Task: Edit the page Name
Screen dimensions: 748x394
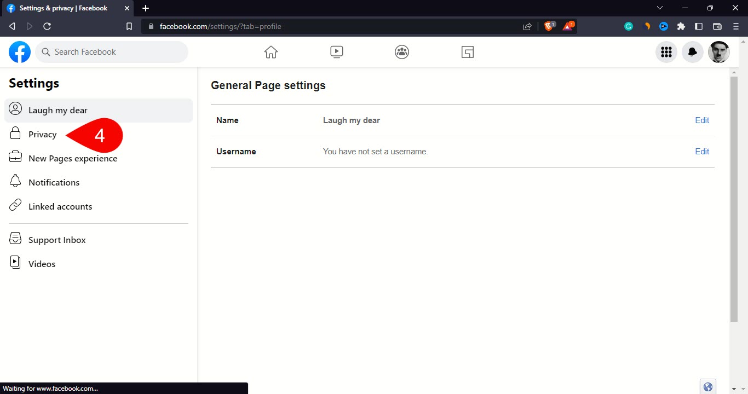Action: (702, 120)
